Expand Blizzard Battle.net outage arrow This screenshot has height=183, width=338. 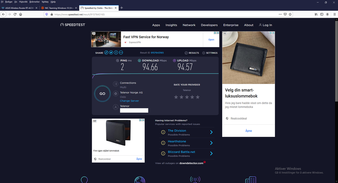point(211,153)
